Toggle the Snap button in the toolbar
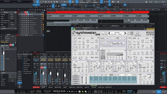Screen dimensions: 167x94 [x=102, y=2]
